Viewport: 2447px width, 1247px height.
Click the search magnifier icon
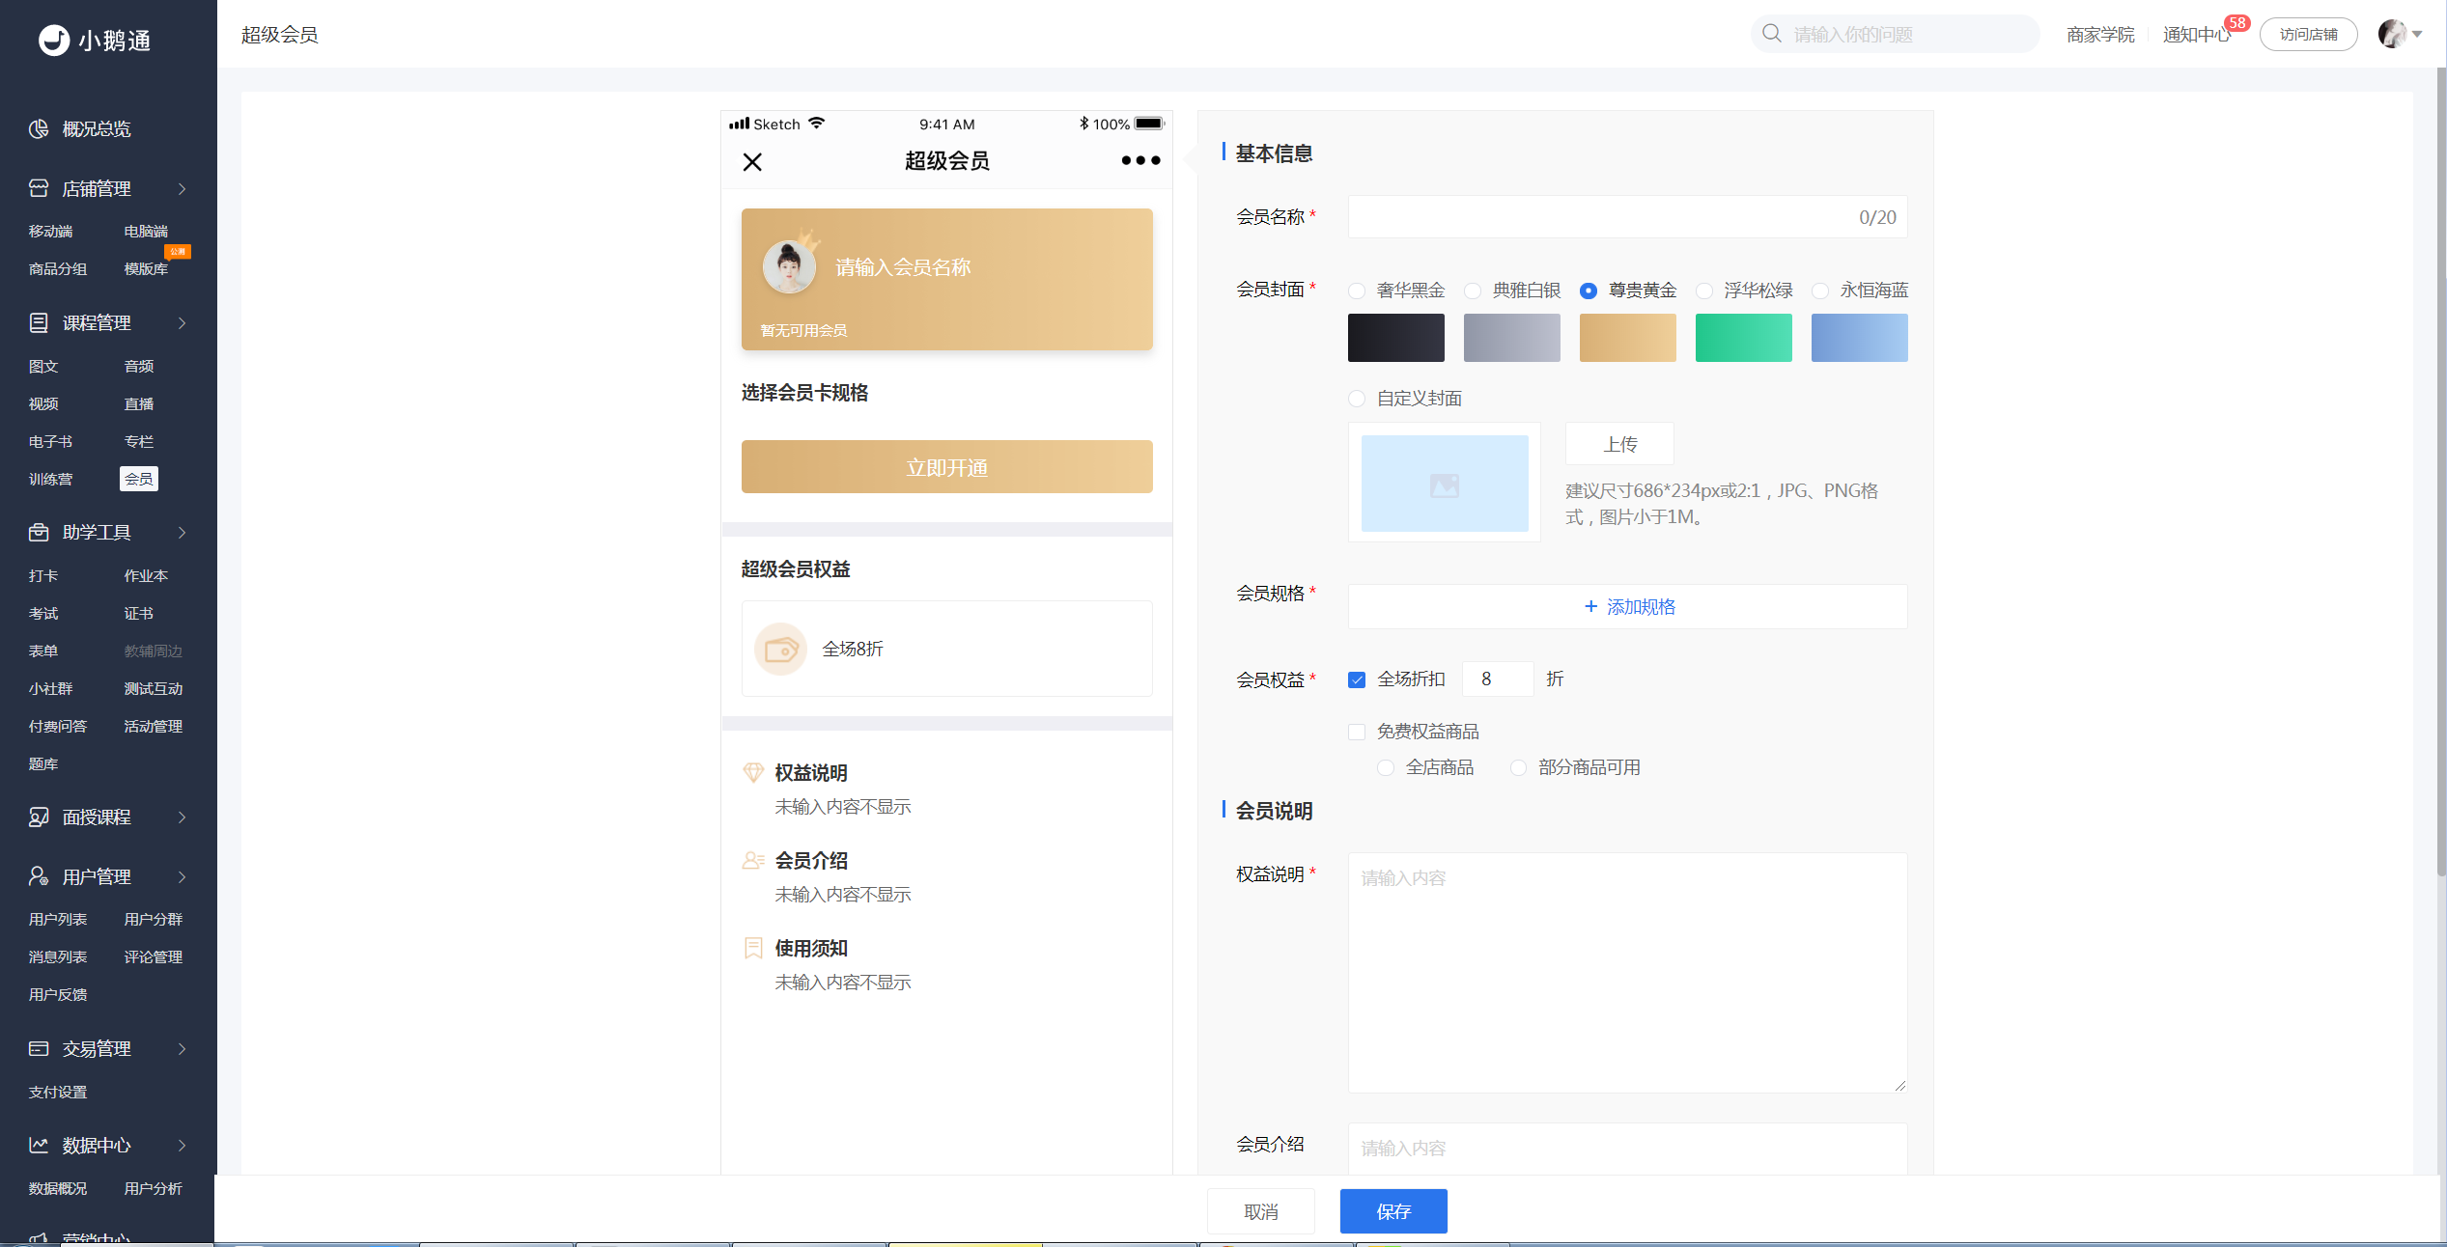[1771, 34]
